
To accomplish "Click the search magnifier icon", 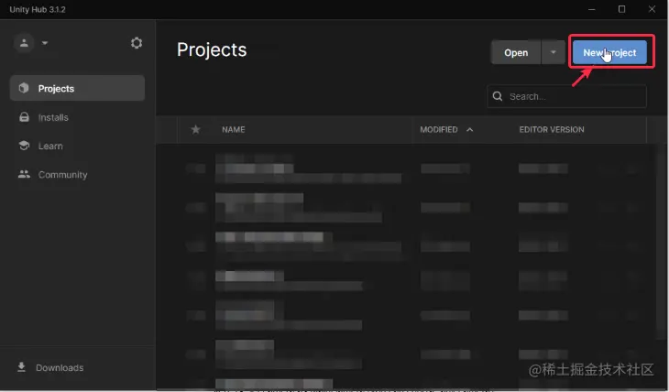I will 498,96.
